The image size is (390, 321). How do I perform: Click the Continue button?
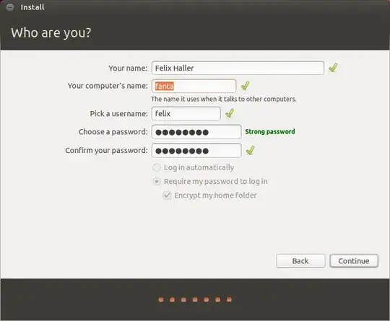354,261
